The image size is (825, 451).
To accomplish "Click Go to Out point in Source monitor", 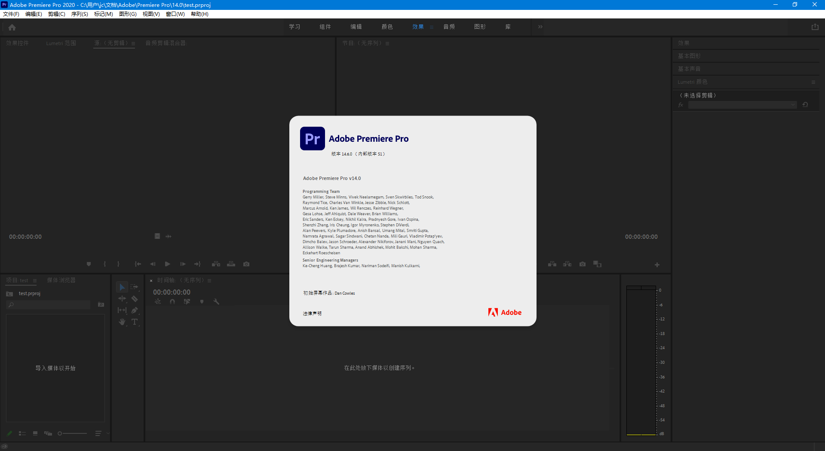I will click(197, 264).
